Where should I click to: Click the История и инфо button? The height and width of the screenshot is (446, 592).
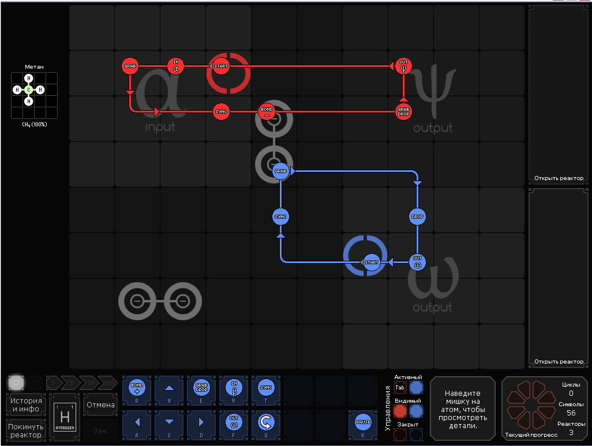(x=25, y=405)
